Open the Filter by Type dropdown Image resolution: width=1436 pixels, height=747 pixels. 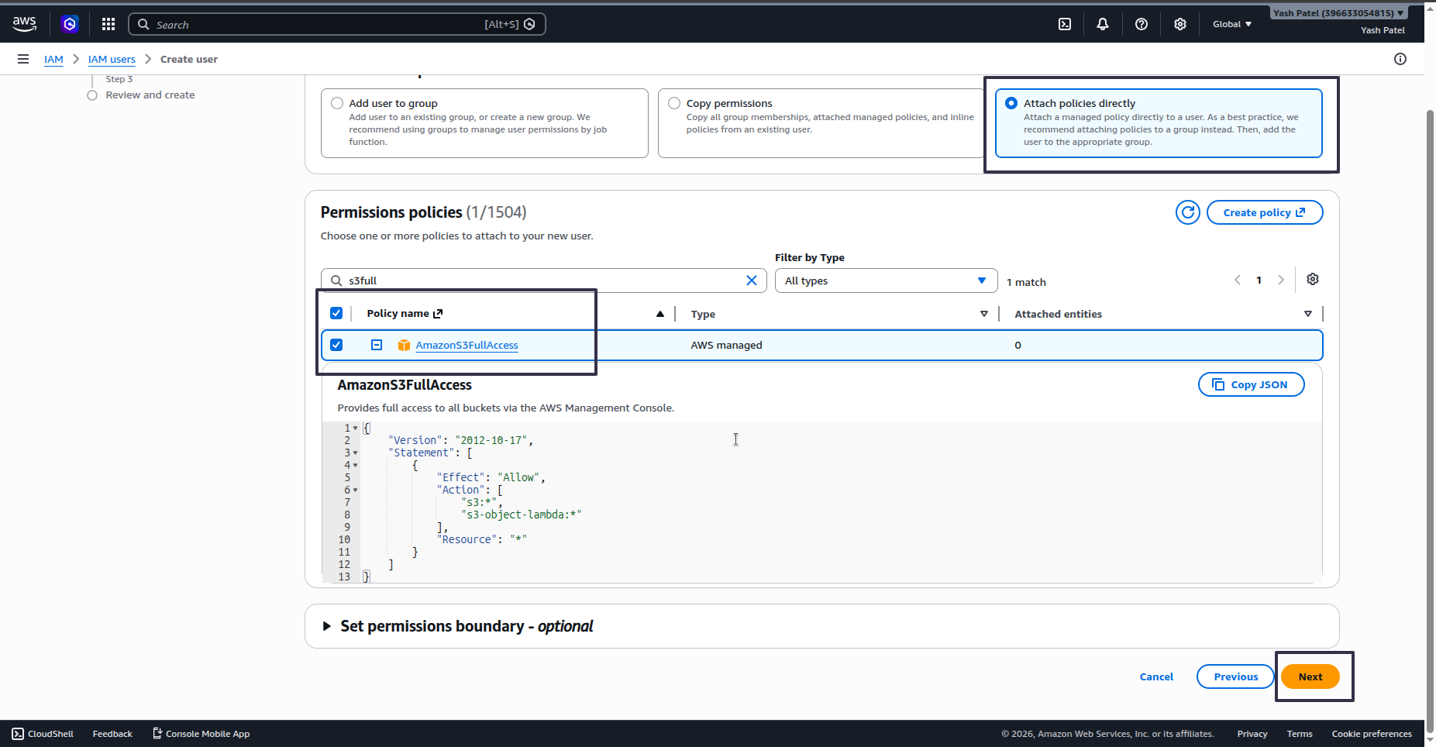point(887,281)
